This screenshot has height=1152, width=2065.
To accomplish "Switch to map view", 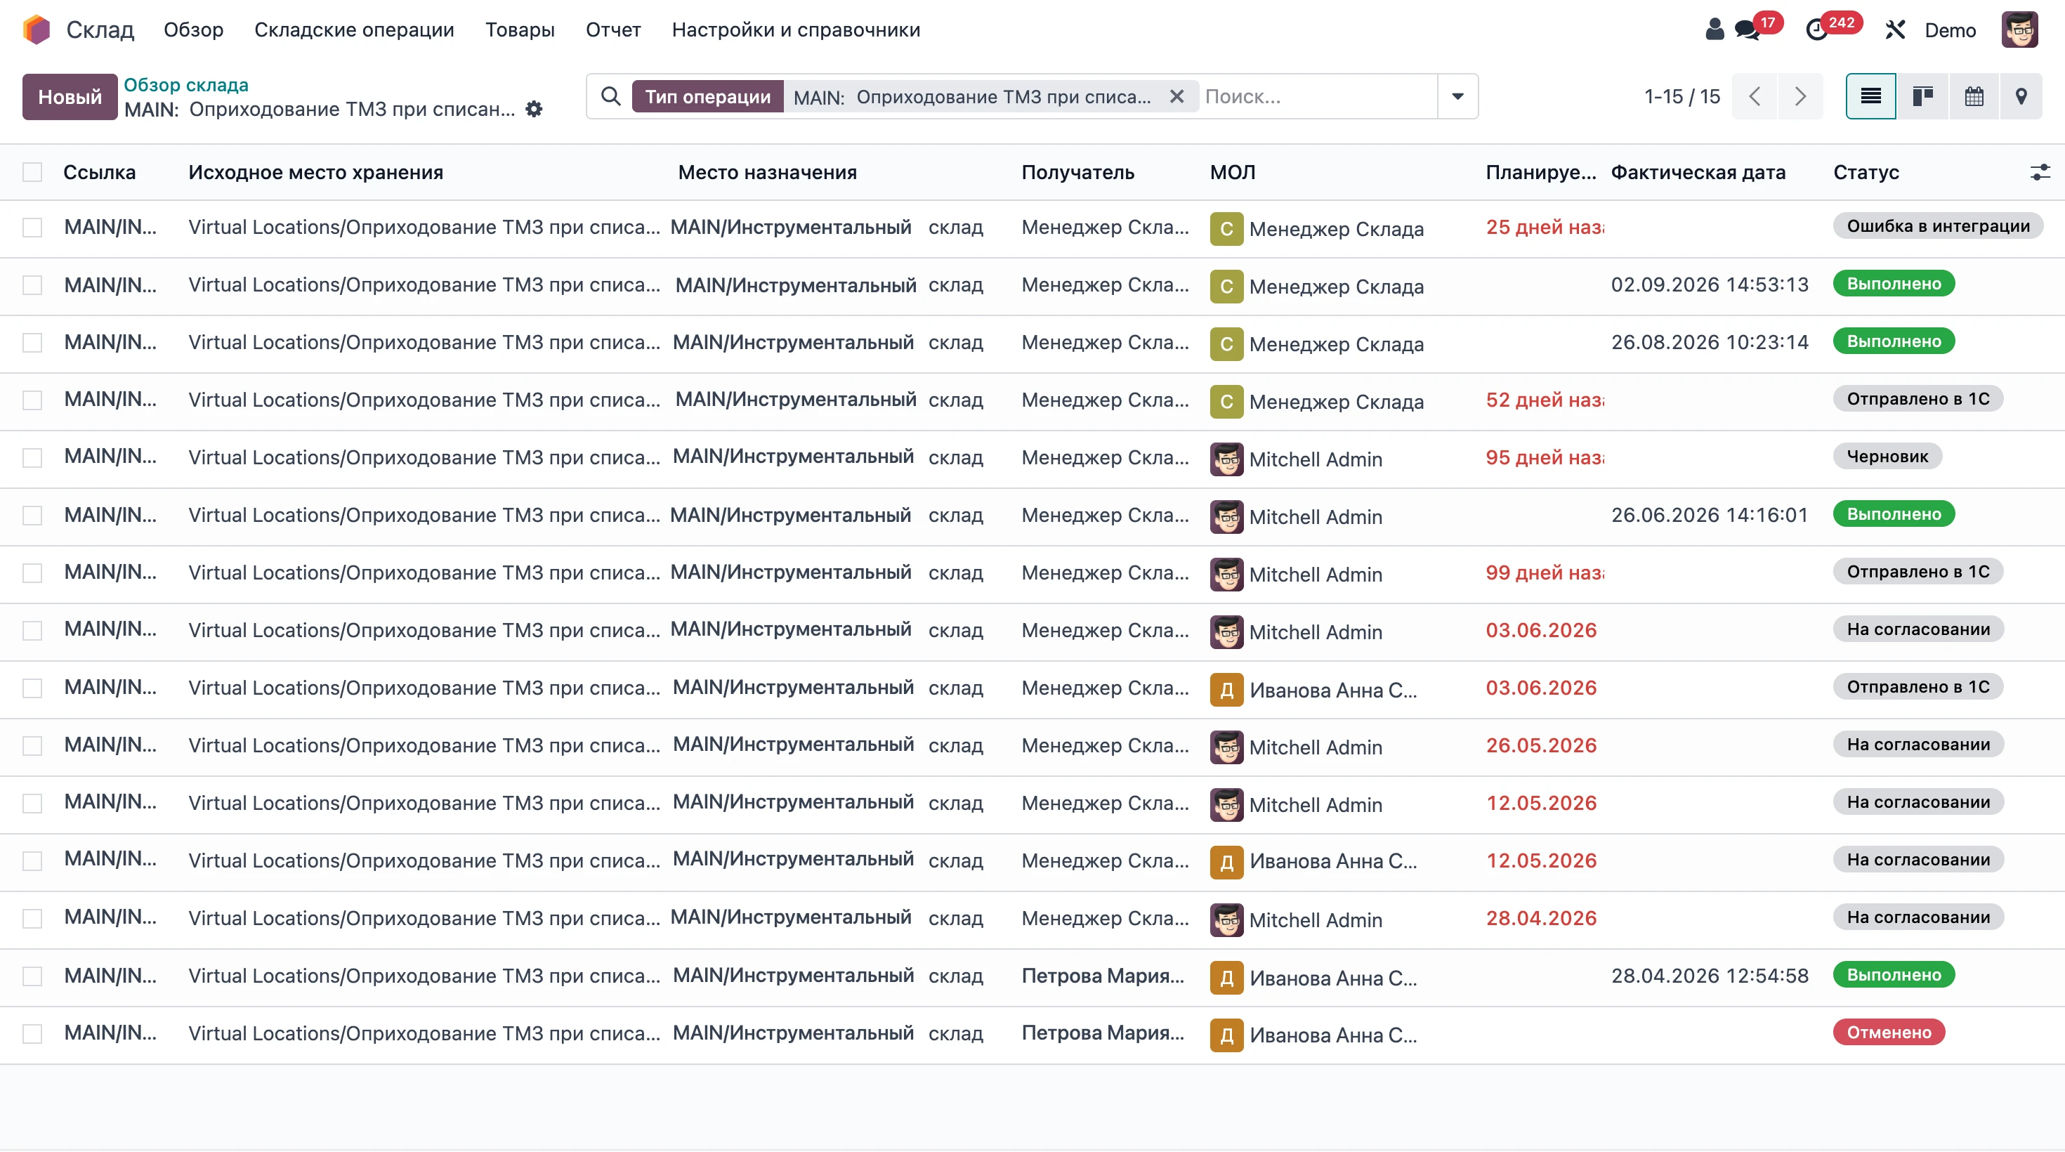I will (x=2021, y=96).
